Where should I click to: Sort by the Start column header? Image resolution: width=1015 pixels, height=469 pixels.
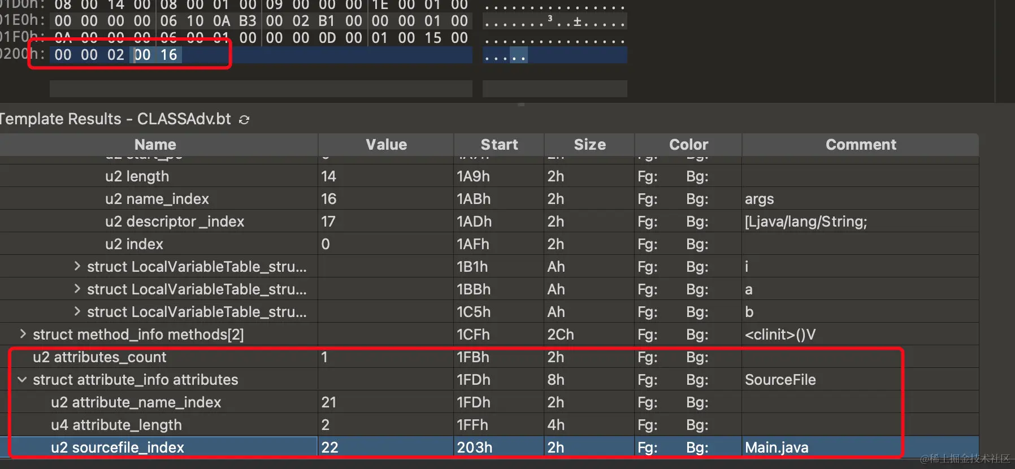(499, 145)
